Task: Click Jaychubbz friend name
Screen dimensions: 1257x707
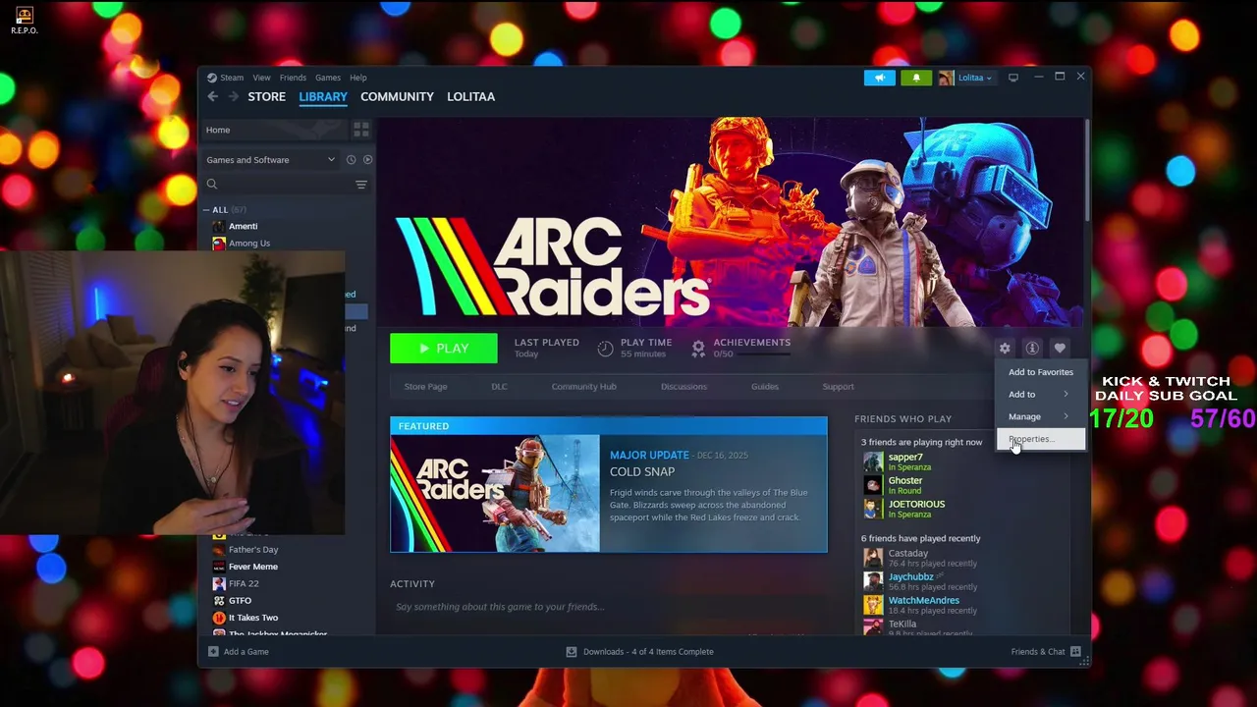Action: (910, 577)
